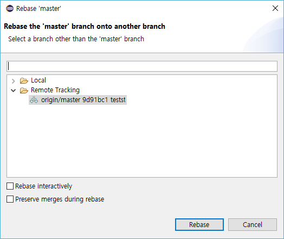284x239 pixels.
Task: Focus the branch filter text field
Action: tap(142, 66)
